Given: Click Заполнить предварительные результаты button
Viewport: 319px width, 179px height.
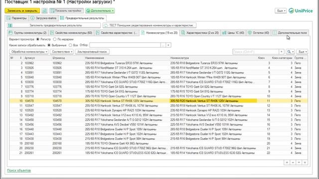Looking at the screenshot, I should 54,25.
